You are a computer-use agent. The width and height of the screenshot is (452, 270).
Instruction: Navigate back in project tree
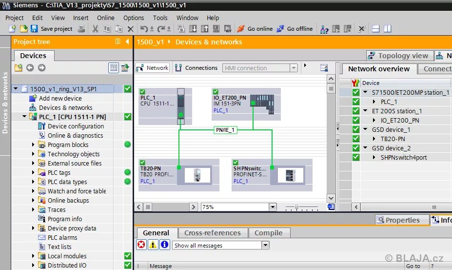point(30,67)
